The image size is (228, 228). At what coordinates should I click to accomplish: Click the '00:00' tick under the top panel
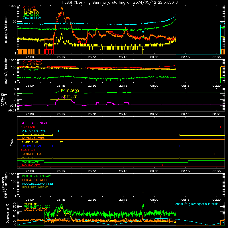point(154,57)
